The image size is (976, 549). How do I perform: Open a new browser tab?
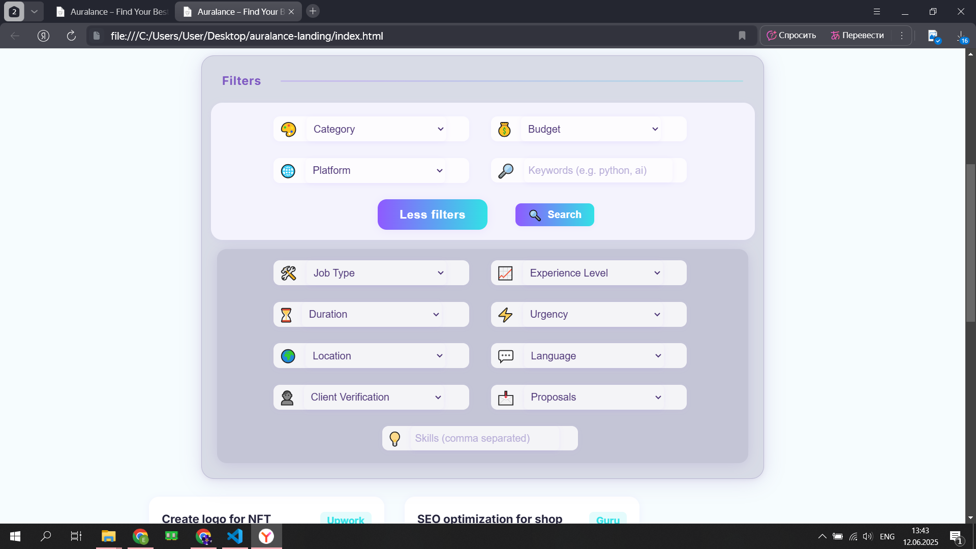(x=313, y=11)
